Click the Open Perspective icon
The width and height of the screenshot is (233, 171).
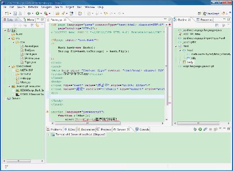pos(199,14)
